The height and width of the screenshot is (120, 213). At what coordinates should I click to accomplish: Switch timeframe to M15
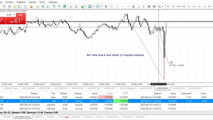(x=178, y=6)
